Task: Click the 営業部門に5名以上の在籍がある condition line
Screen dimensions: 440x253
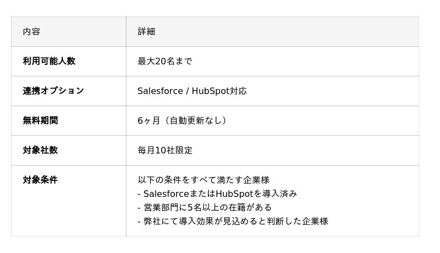Action: pos(205,207)
